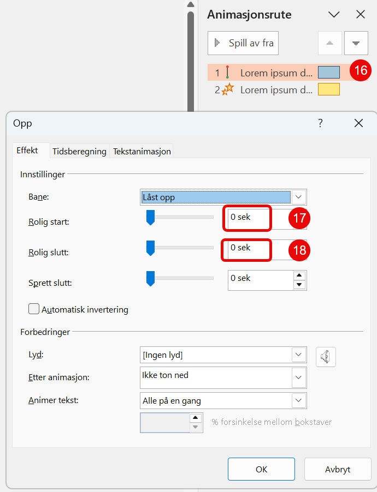
Task: Click the Rolig slutt seconds field
Action: coord(248,249)
